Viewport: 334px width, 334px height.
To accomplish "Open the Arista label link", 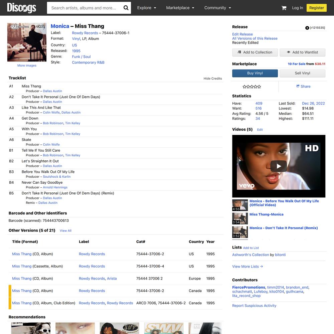I will (x=112, y=279).
